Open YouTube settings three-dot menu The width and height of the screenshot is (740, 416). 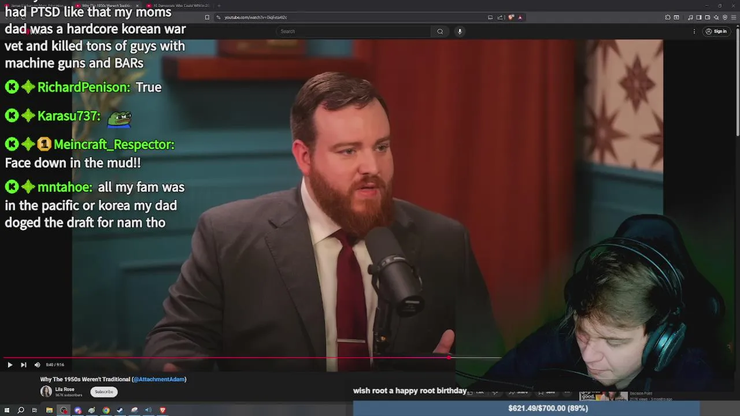tap(694, 31)
